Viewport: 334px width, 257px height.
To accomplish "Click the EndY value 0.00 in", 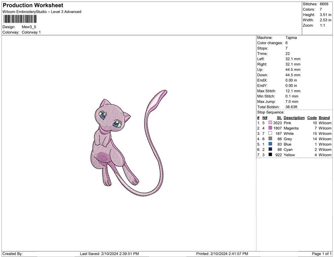I will coord(291,86).
